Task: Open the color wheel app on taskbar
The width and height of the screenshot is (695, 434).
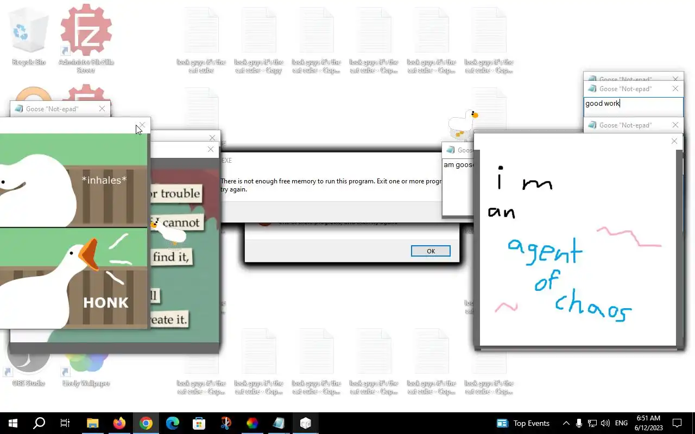Action: (252, 423)
